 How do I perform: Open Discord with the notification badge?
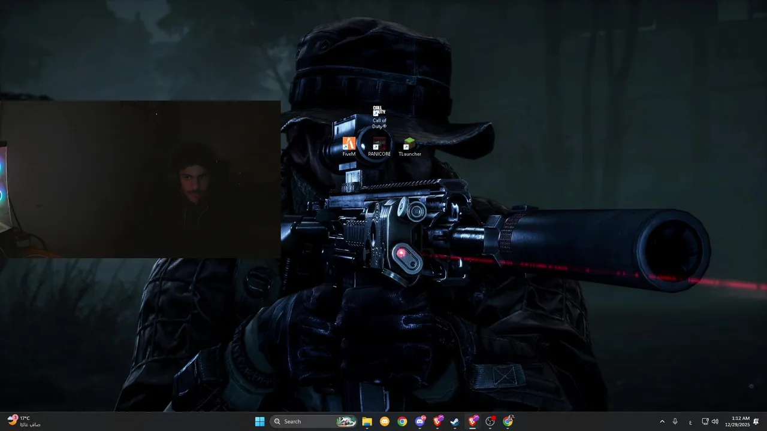420,421
